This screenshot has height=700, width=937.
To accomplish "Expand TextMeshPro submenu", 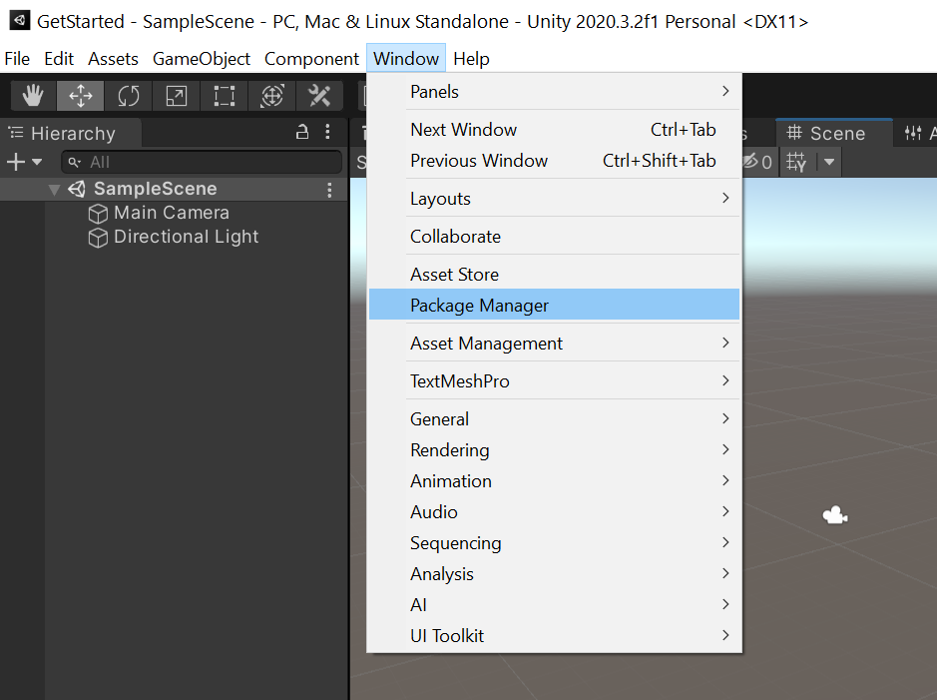I will (554, 381).
